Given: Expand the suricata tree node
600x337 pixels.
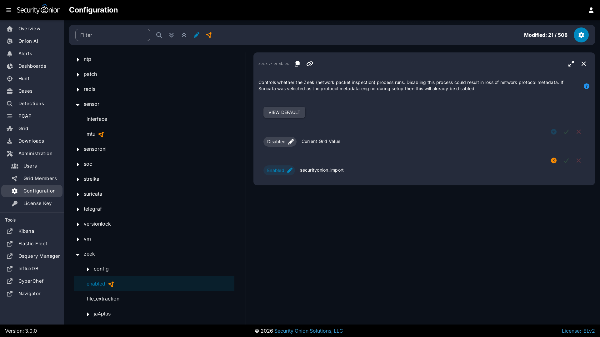Looking at the screenshot, I should pos(78,194).
